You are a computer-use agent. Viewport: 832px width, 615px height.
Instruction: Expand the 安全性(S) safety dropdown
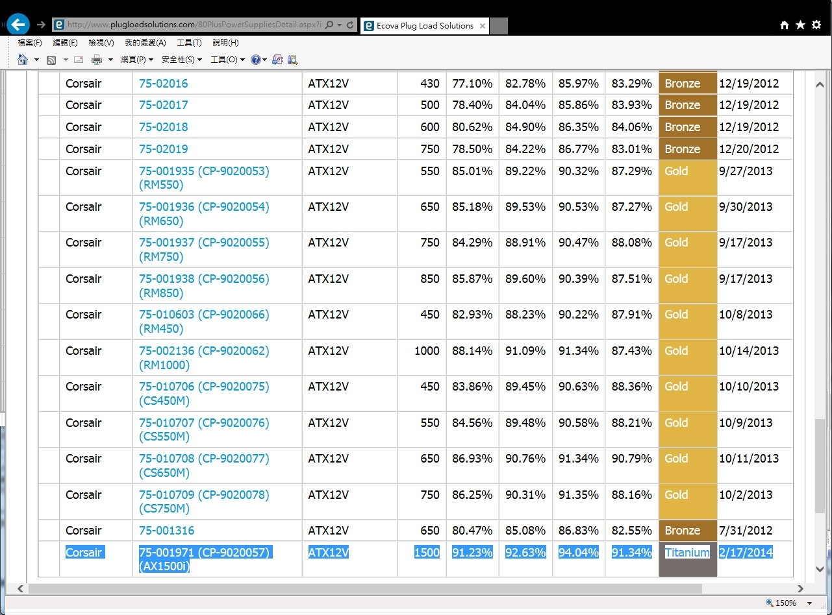tap(182, 60)
